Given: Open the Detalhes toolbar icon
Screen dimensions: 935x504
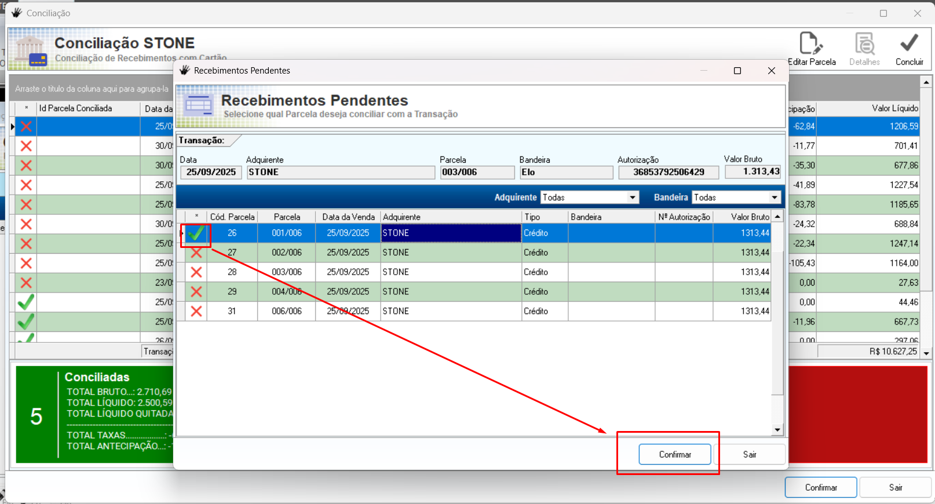Looking at the screenshot, I should [864, 44].
